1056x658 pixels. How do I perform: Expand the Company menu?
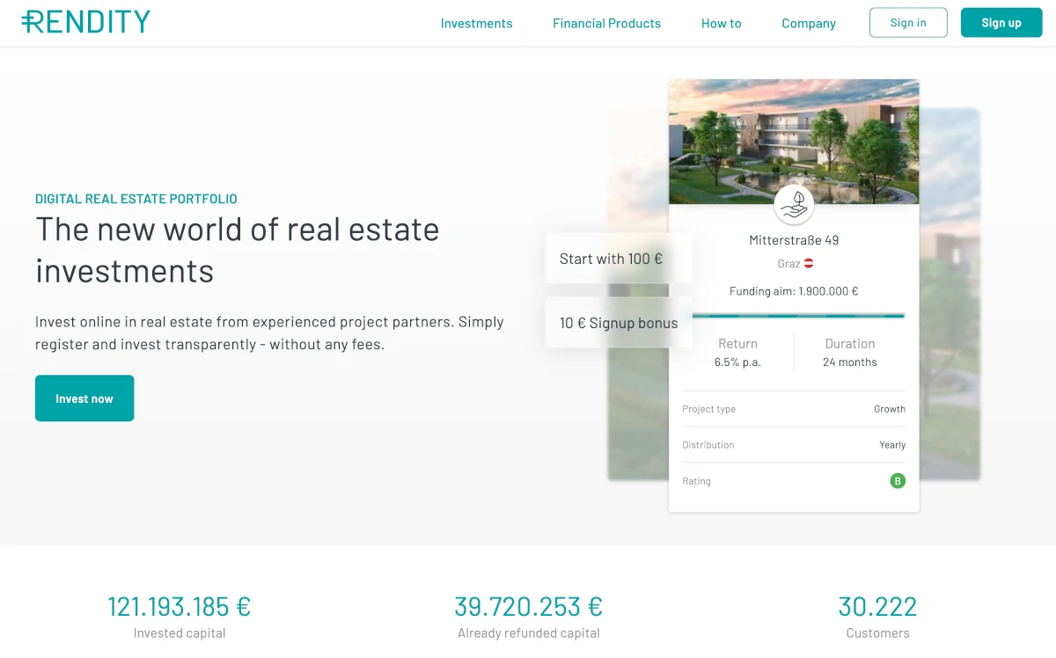809,24
